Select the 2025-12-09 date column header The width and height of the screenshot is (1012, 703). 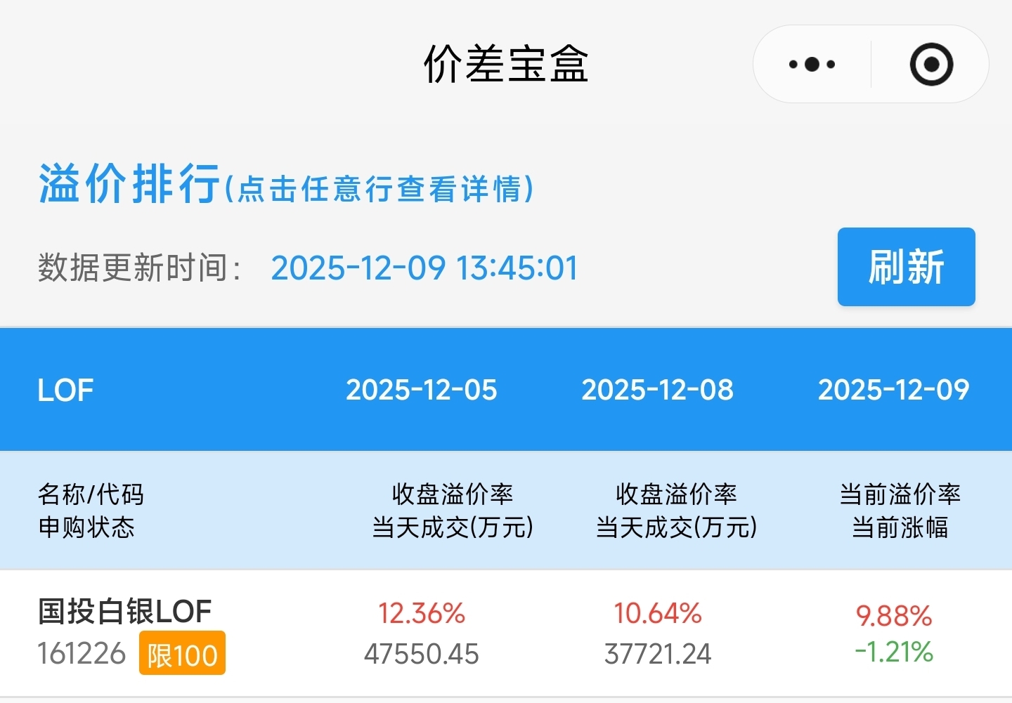point(893,390)
